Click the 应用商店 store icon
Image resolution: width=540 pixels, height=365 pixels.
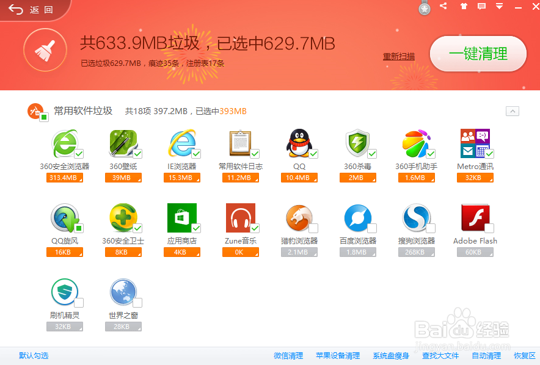181,218
